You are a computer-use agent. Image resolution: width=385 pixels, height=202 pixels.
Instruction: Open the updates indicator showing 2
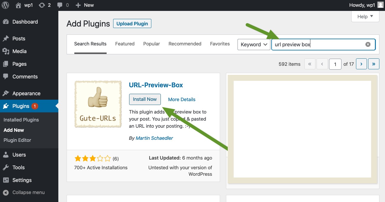coord(45,5)
